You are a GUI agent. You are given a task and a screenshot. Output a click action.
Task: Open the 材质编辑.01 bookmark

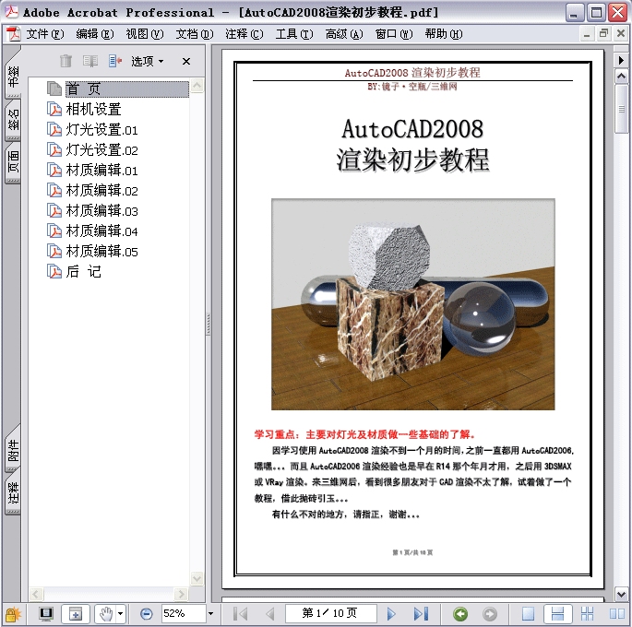[102, 170]
